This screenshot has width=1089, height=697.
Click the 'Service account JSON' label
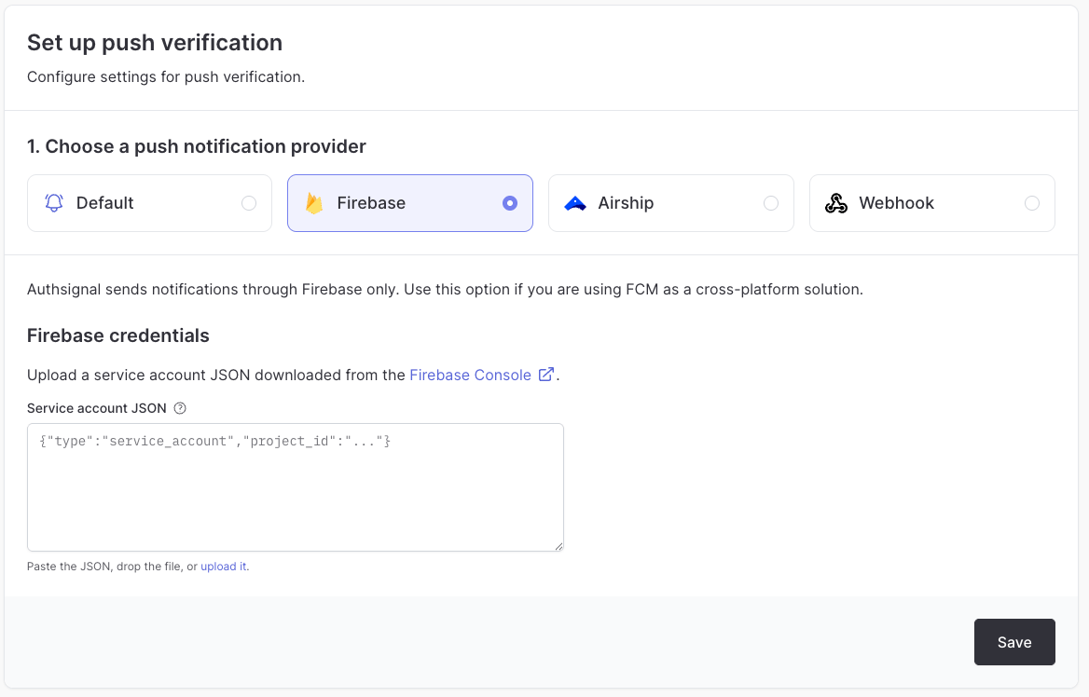(97, 408)
